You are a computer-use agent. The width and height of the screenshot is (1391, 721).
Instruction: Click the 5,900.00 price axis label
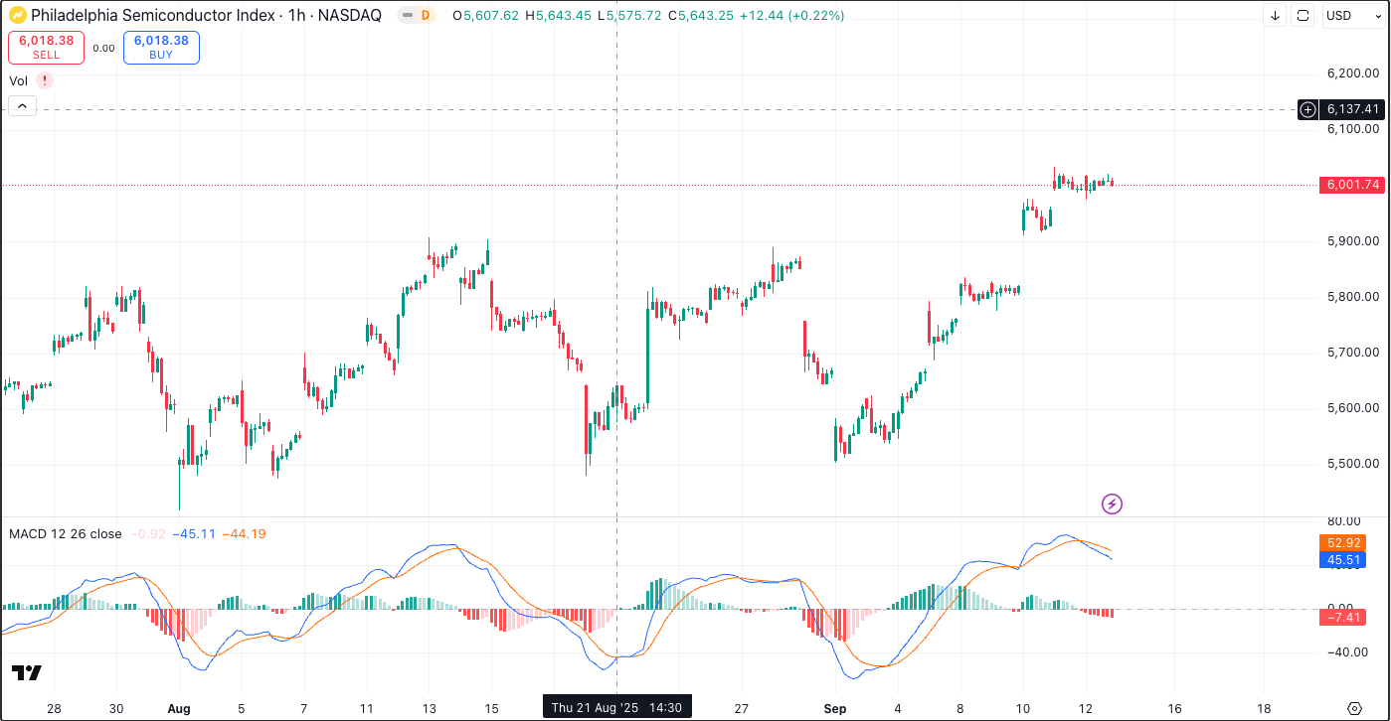pos(1352,241)
